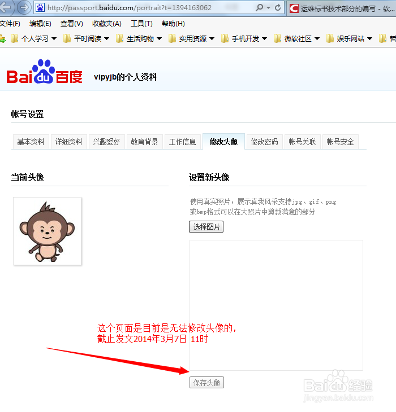Switch to the 工作信息 tab

coord(183,142)
